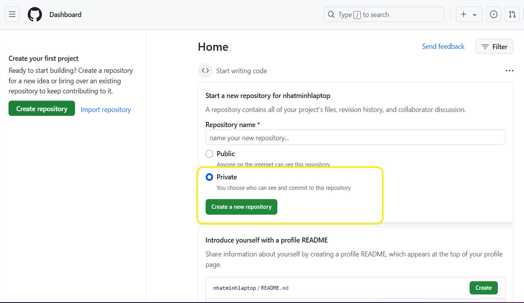The image size is (524, 303).
Task: Click the Repository name * label
Action: coord(233,124)
